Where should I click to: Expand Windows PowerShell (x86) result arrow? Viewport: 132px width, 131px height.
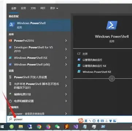(66, 64)
